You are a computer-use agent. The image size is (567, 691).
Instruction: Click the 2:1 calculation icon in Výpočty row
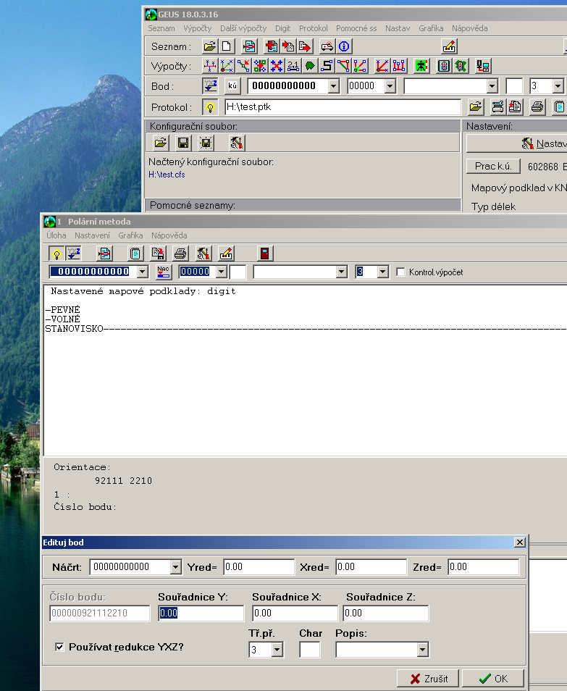tap(293, 67)
